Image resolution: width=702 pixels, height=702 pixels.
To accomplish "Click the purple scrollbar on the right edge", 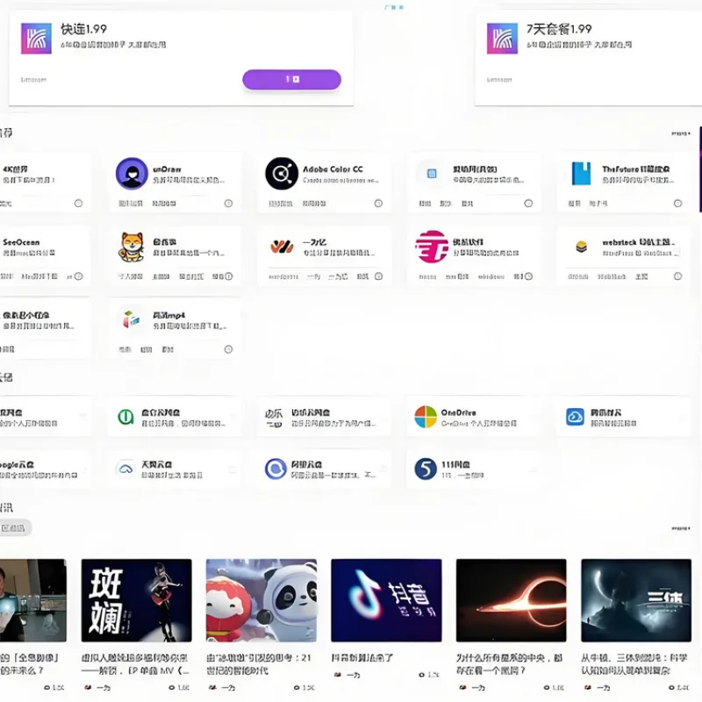I will [x=700, y=169].
